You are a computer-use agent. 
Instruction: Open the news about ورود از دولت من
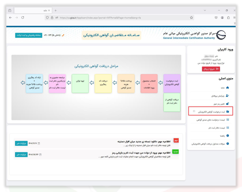pyautogui.click(x=141, y=153)
